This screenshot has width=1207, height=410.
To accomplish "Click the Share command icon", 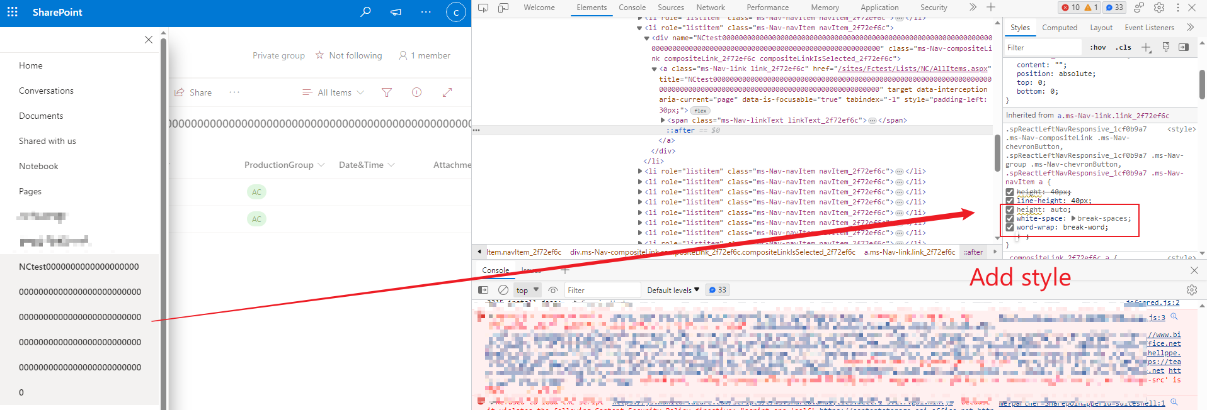I will tap(180, 92).
